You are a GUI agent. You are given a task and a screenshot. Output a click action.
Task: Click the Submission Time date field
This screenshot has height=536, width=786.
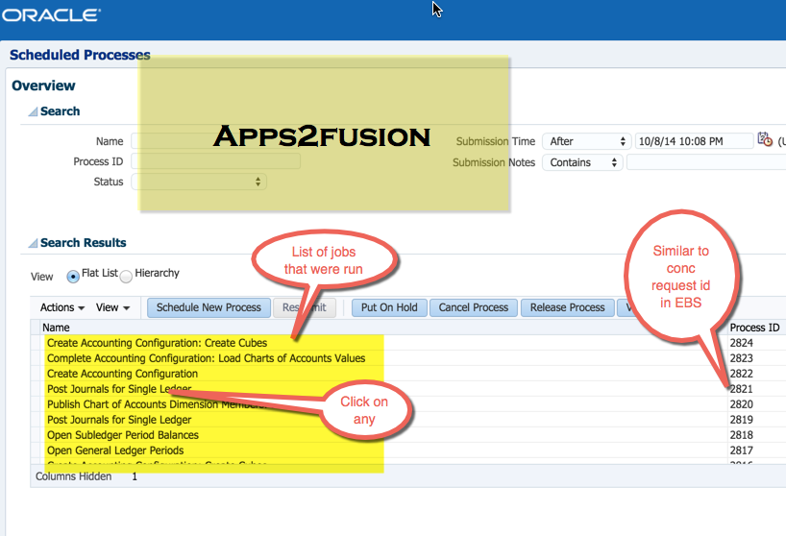pyautogui.click(x=694, y=141)
